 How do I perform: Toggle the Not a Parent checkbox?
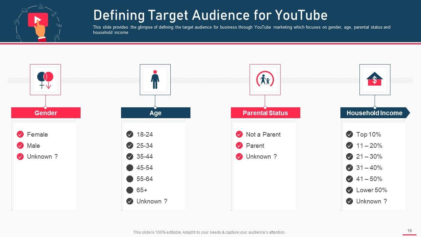(x=239, y=134)
